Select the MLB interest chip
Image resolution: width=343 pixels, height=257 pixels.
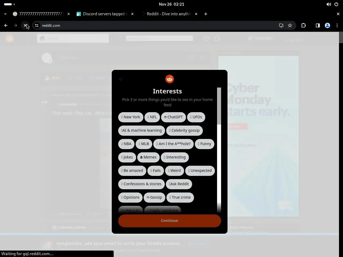pos(144,144)
